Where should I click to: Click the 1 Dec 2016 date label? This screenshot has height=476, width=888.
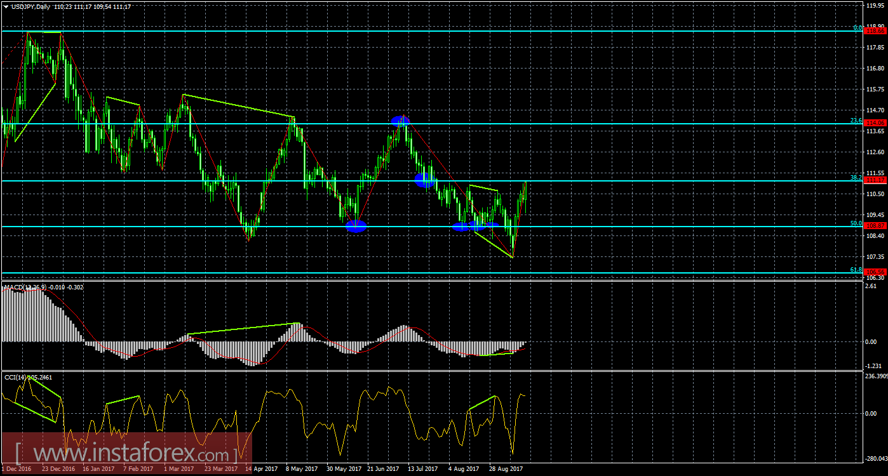pos(18,469)
